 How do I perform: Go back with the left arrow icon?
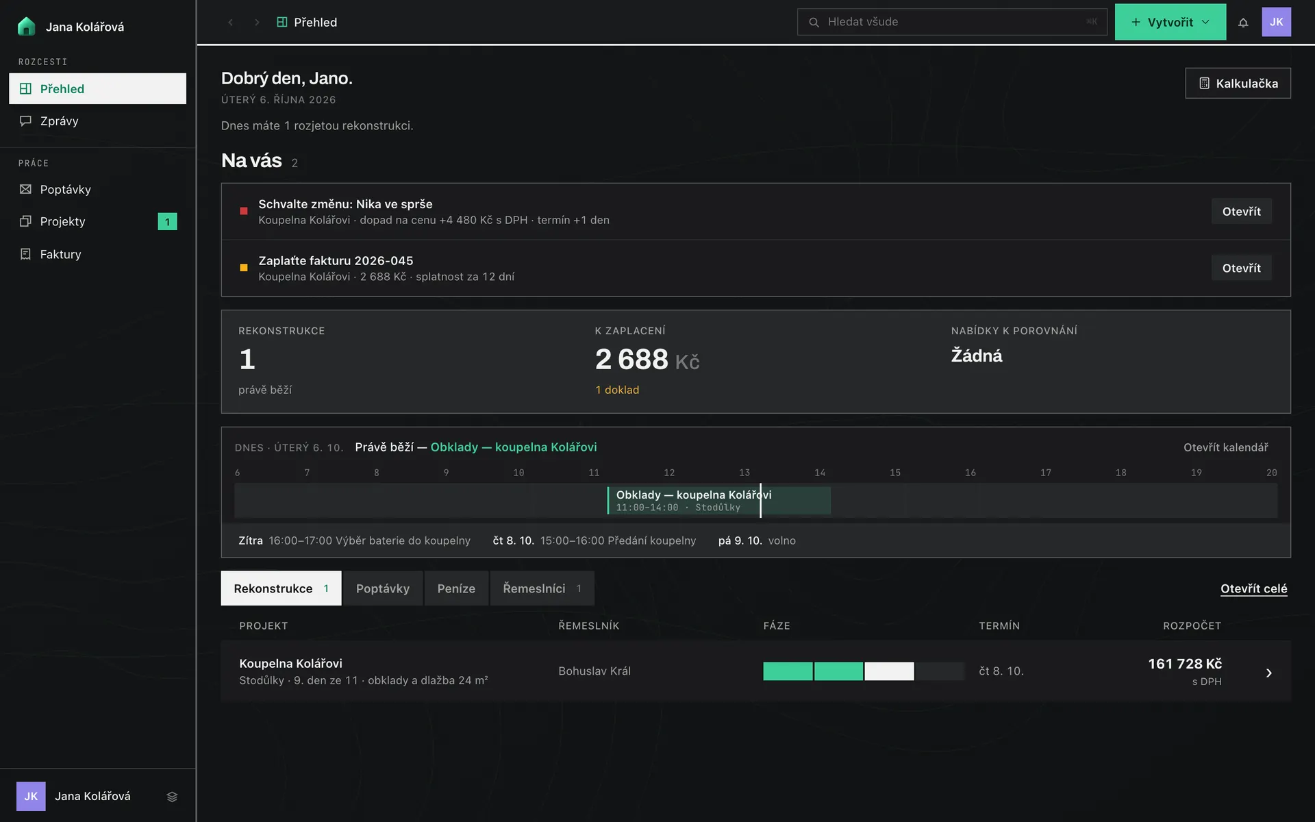231,22
